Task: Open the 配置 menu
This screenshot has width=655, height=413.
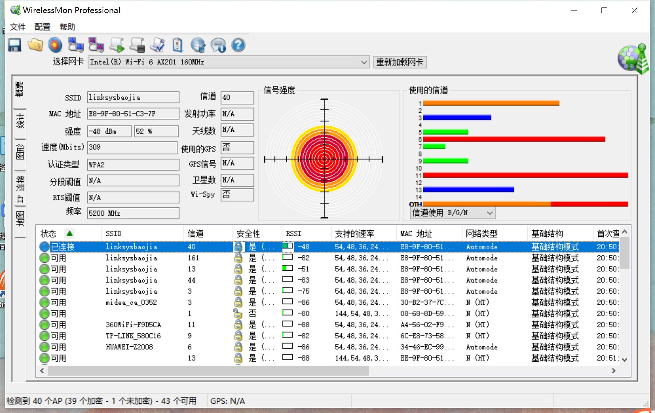Action: pos(42,27)
